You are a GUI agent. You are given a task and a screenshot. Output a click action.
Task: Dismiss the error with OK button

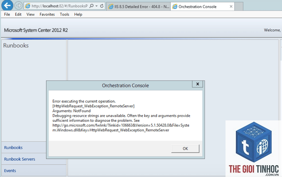click(x=185, y=148)
